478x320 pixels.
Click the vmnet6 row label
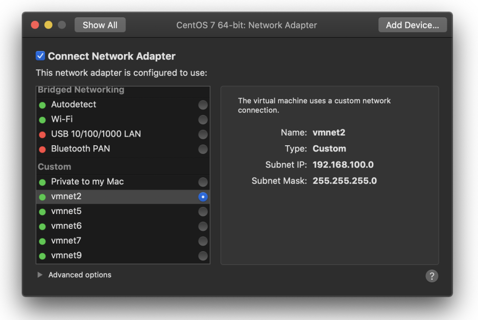tap(66, 226)
